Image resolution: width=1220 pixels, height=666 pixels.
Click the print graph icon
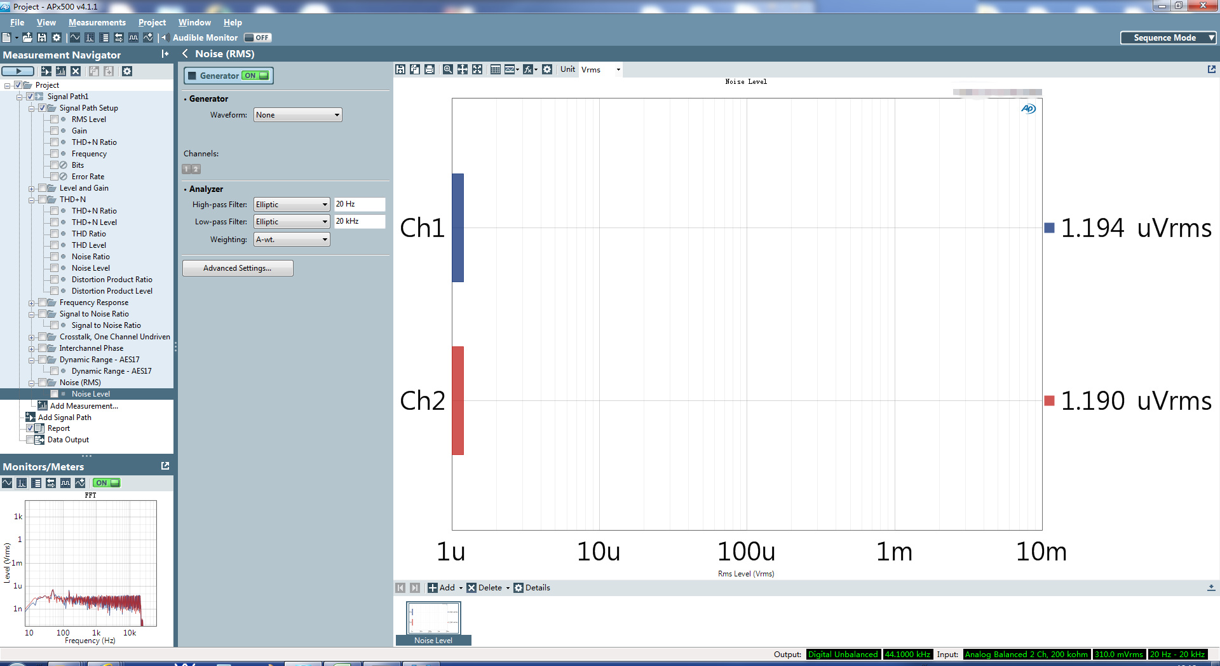click(x=430, y=69)
